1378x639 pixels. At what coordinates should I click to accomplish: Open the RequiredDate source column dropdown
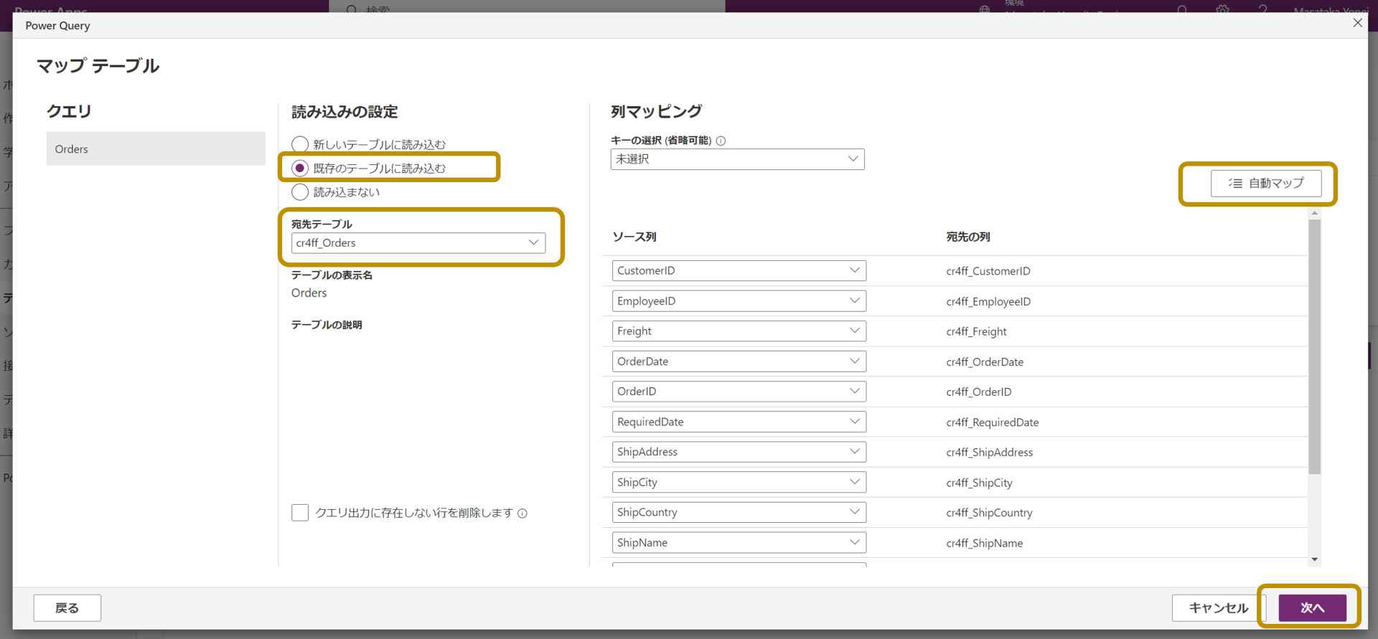click(739, 421)
